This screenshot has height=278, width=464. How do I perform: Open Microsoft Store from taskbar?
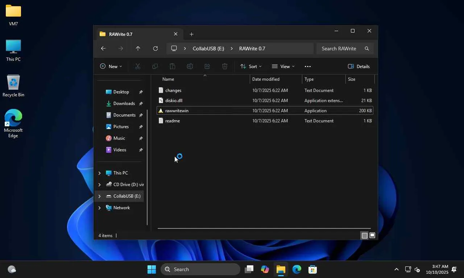tap(312, 269)
